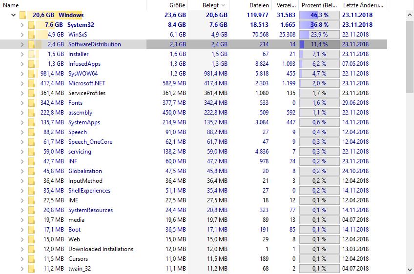Click the 36,8 % bar for System32

(x=319, y=25)
